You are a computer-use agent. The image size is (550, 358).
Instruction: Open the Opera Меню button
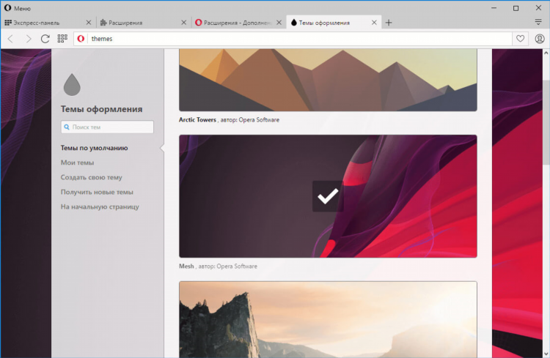click(18, 8)
